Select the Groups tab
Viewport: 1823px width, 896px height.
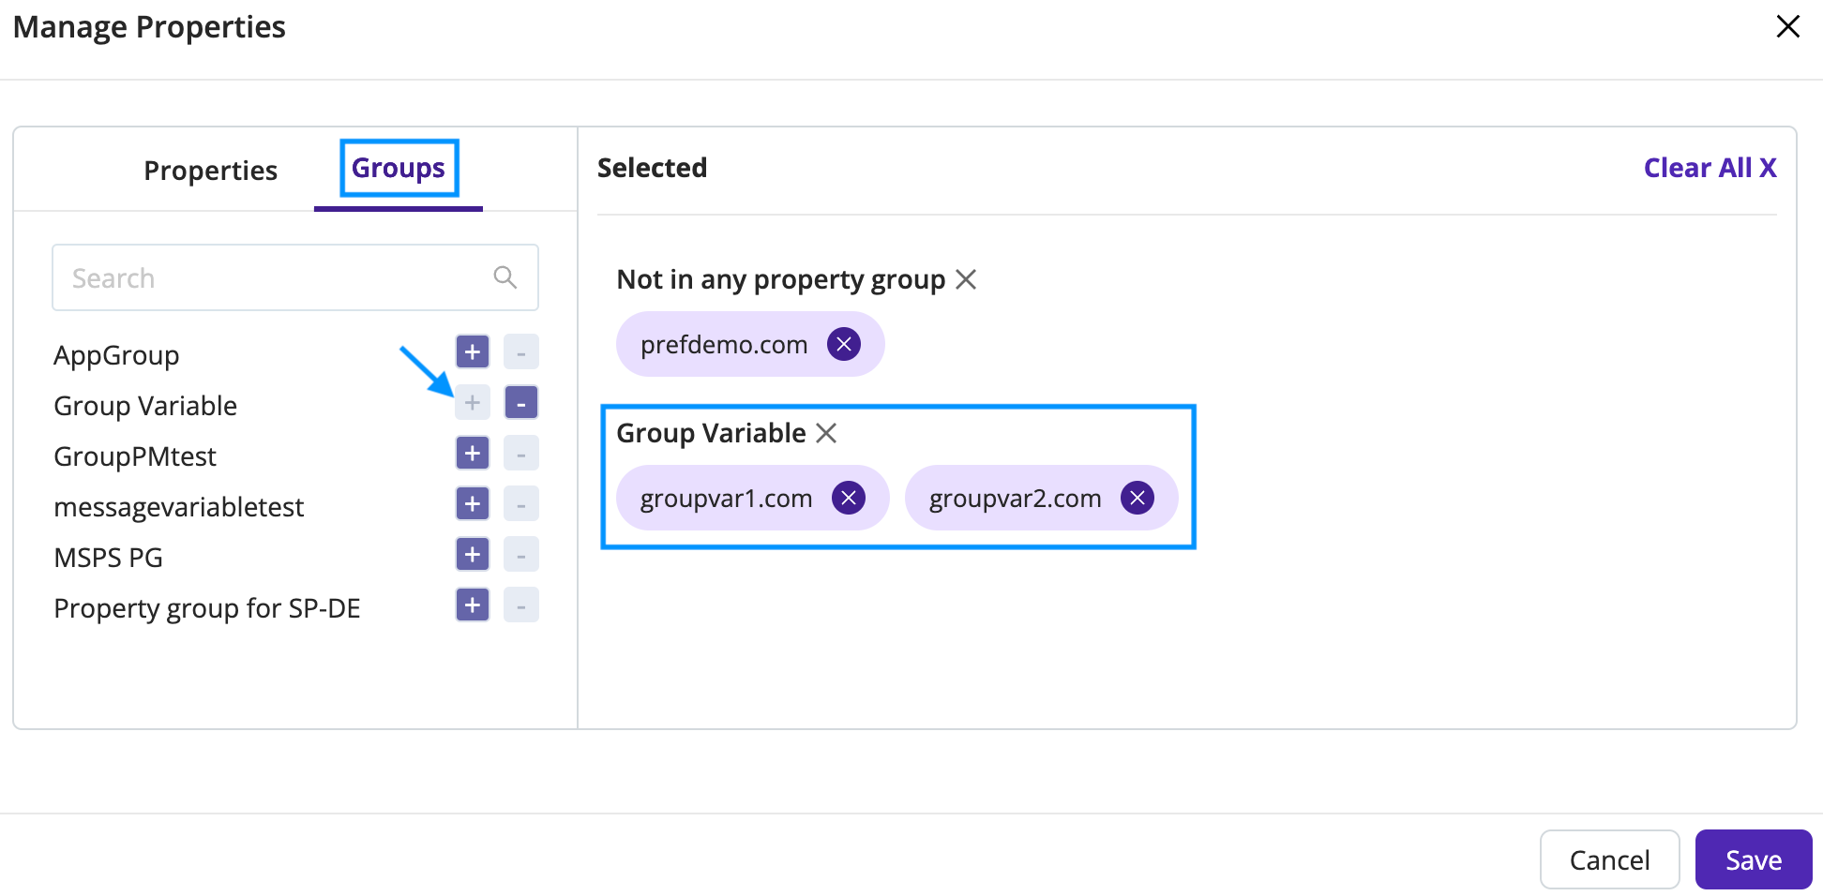tap(398, 168)
